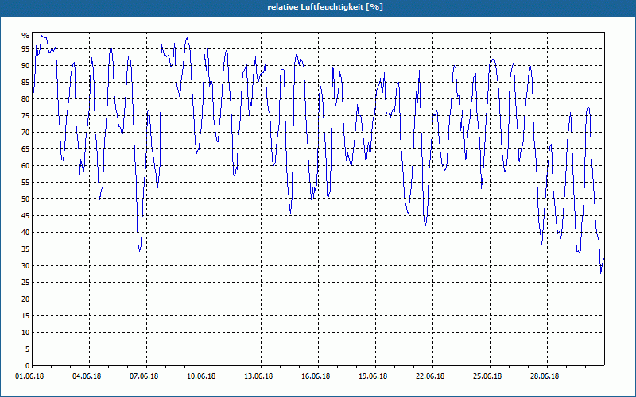Click the y-axis value 70
636x397 pixels.
[25, 133]
